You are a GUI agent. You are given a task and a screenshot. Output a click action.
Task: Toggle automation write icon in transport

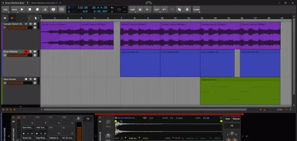(x=45, y=10)
